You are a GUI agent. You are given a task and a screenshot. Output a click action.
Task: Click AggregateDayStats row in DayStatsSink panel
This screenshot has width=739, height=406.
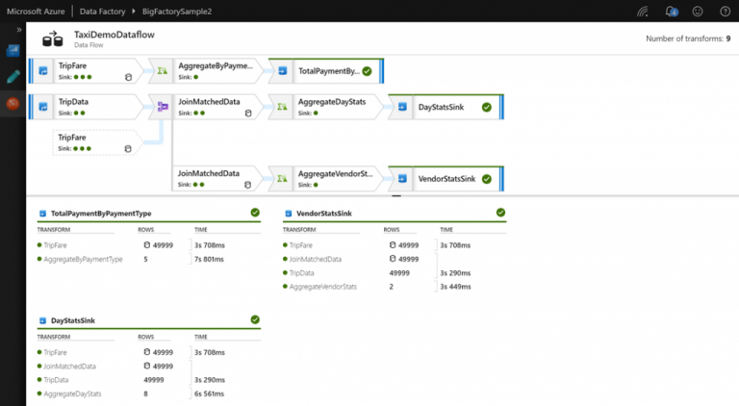(149, 393)
